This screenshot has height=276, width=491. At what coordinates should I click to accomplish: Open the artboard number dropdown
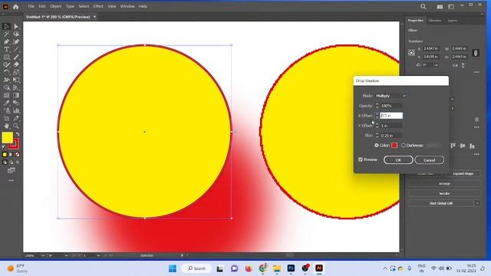pyautogui.click(x=98, y=255)
